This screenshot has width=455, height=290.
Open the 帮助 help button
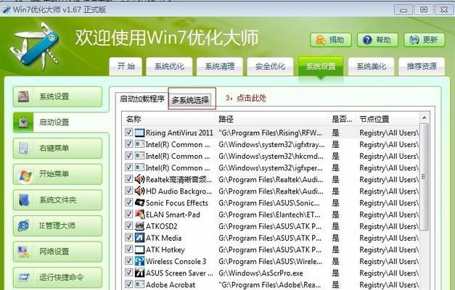[377, 40]
